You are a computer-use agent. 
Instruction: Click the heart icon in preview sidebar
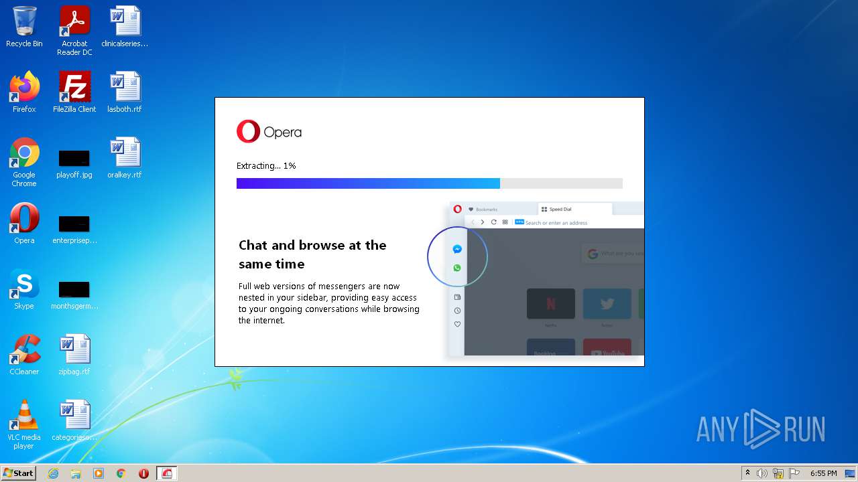[457, 324]
